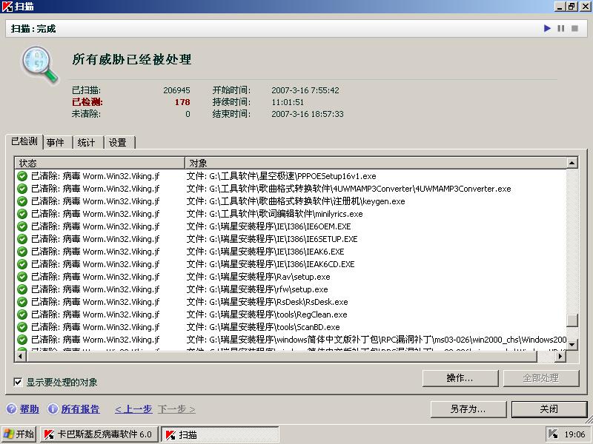Click the 下一步> link
Viewport: 593px width, 444px height.
coord(176,409)
